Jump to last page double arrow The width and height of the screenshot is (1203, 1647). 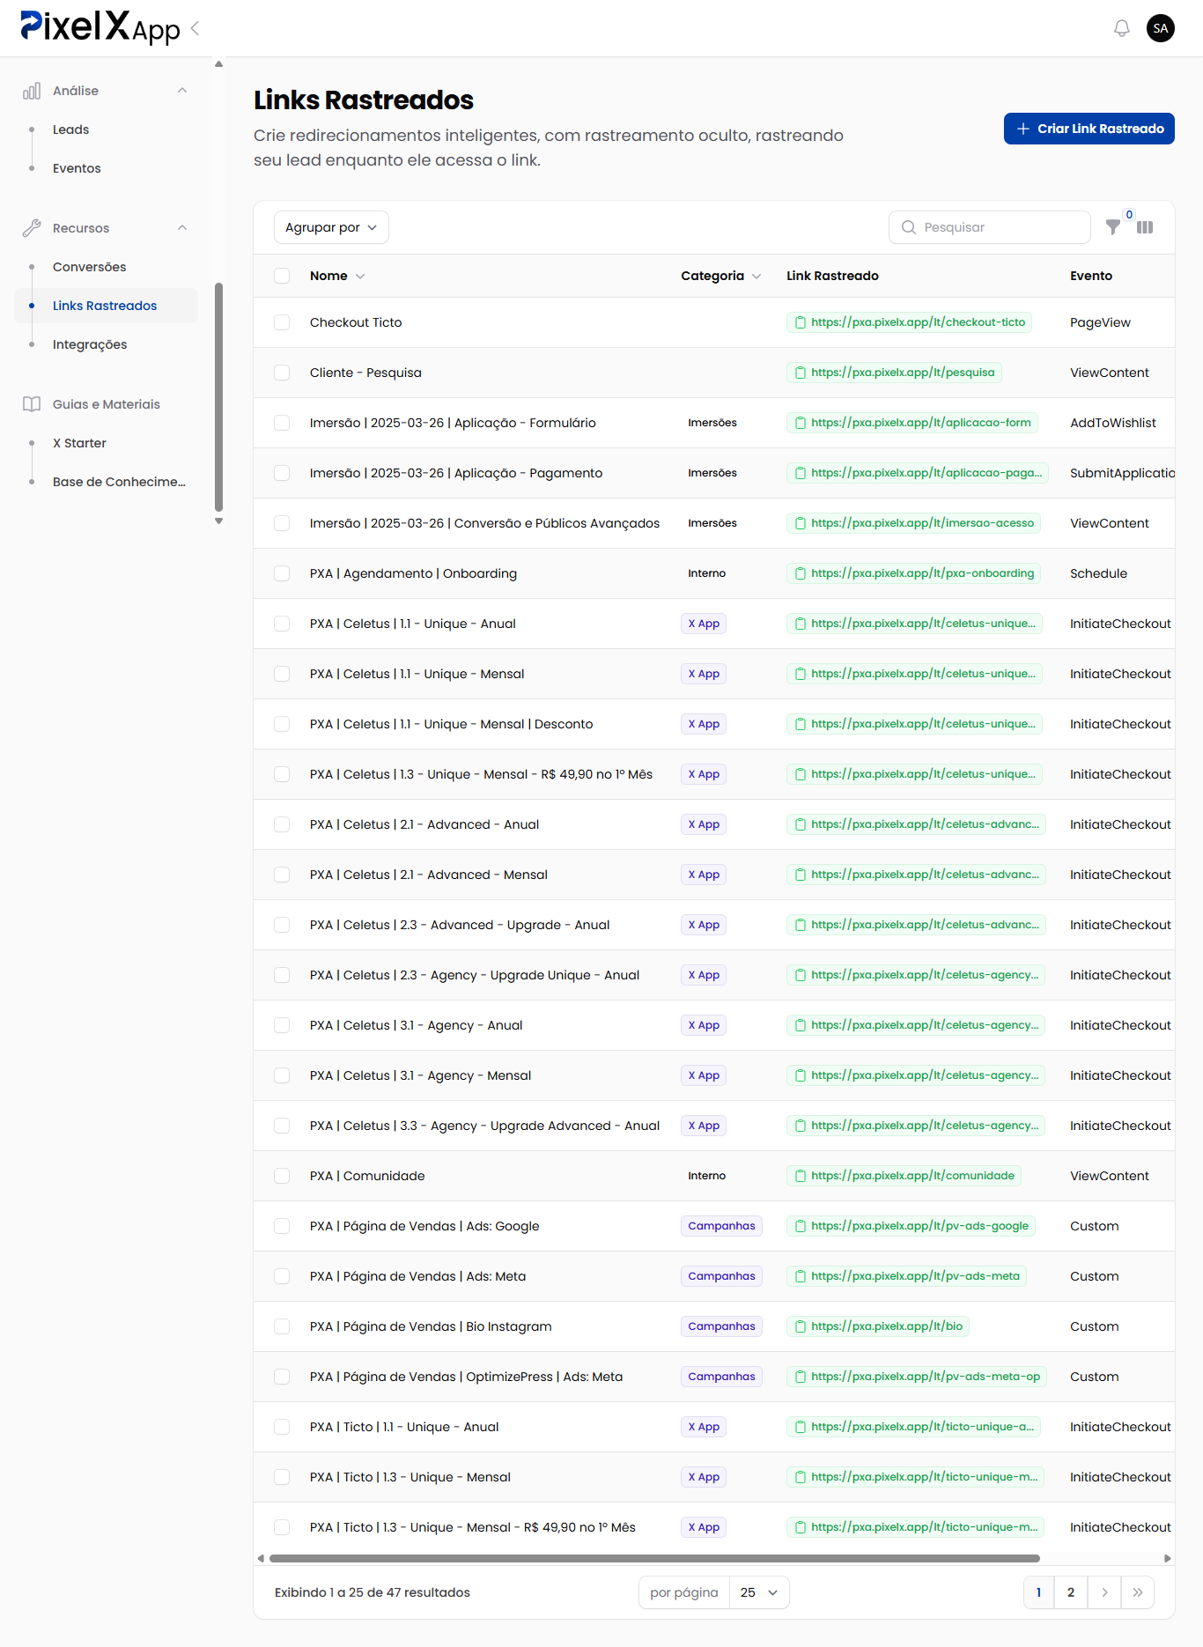click(x=1138, y=1592)
